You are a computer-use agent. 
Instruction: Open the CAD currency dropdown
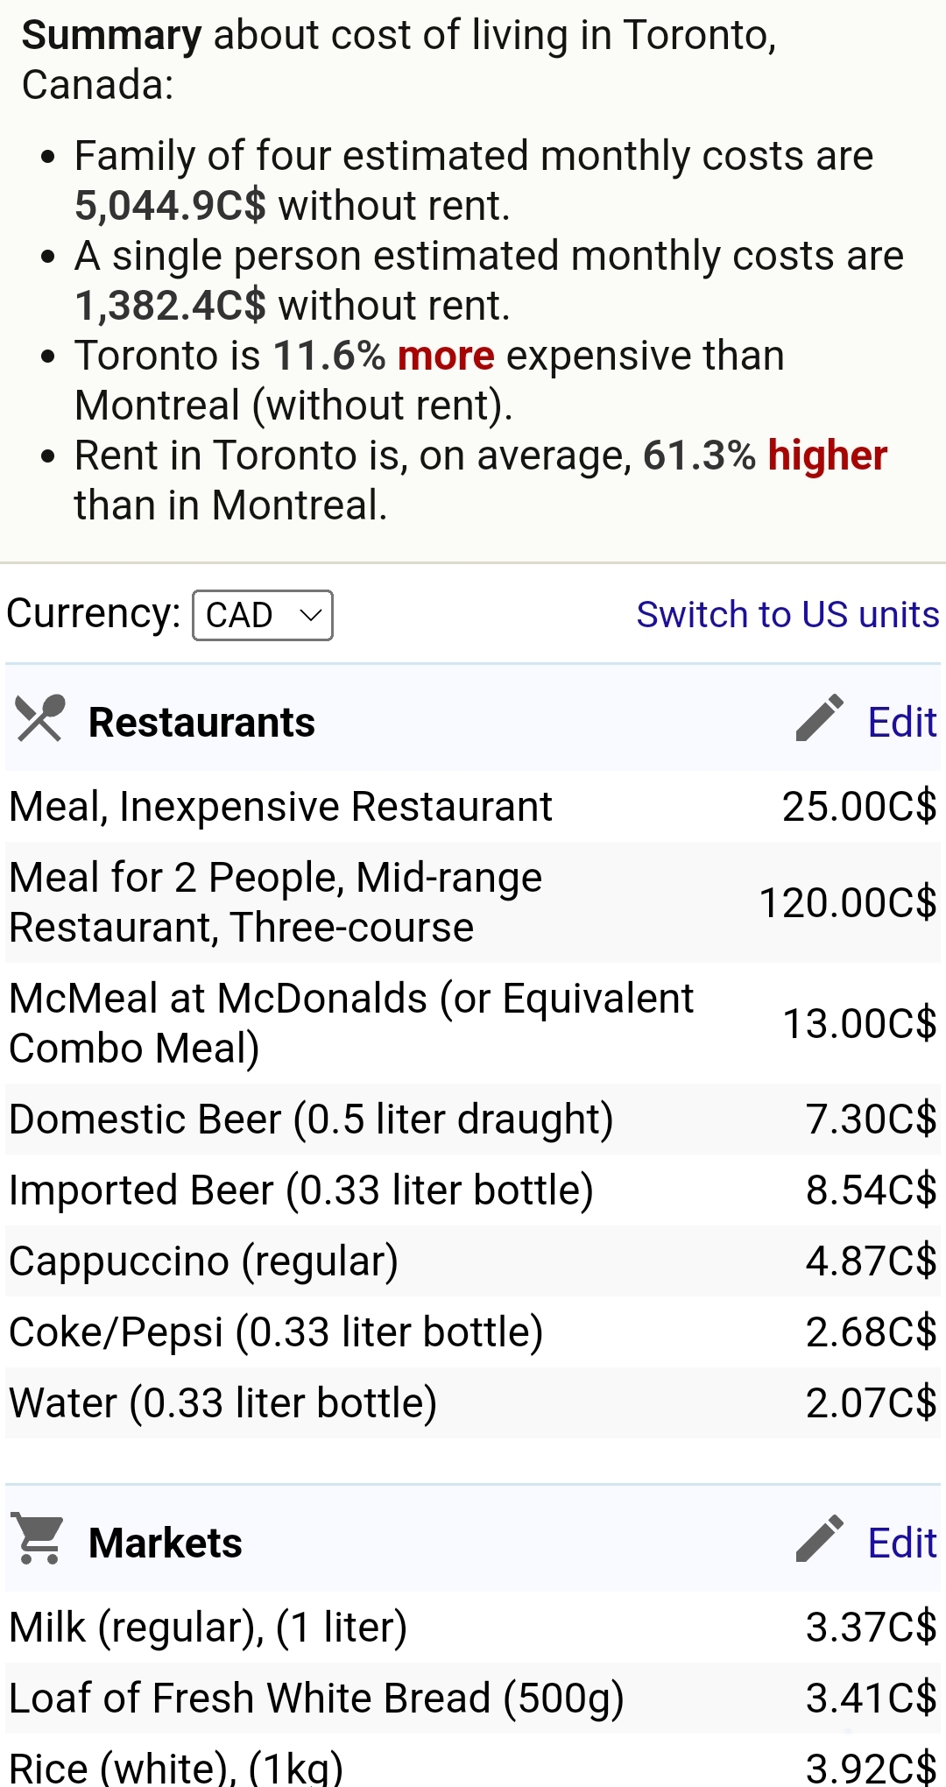click(x=262, y=615)
